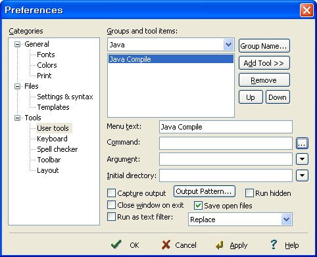Close the Preferences dialog
Image resolution: width=317 pixels, height=257 pixels.
(306, 10)
